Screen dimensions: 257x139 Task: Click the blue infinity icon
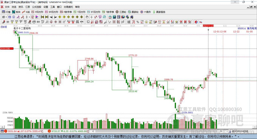(201, 22)
